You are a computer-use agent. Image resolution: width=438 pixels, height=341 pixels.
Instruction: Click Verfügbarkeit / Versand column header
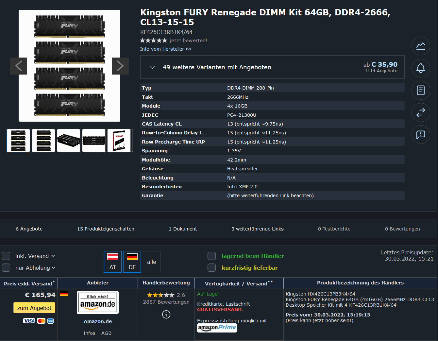pyautogui.click(x=239, y=283)
